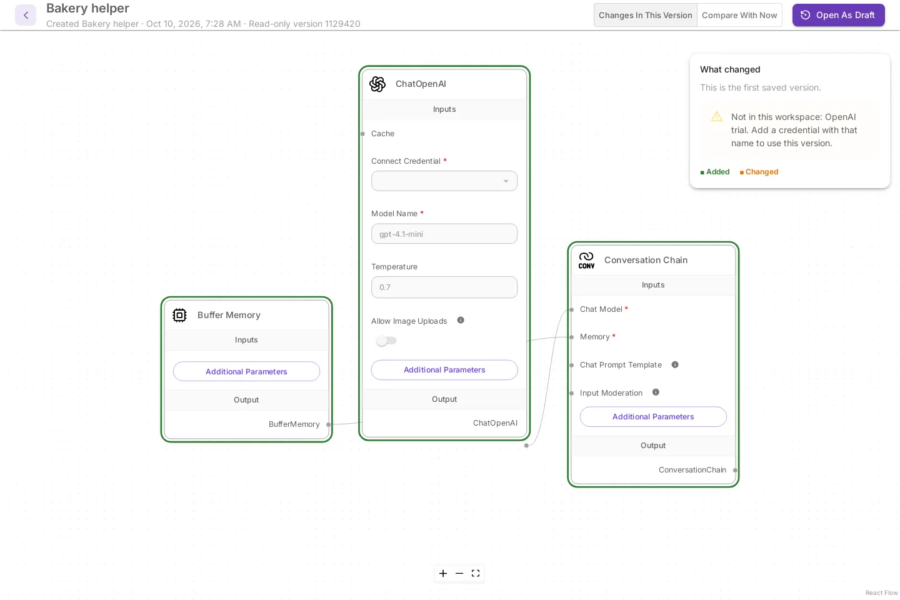Click the ConversationChain output anchor dot

(x=736, y=470)
